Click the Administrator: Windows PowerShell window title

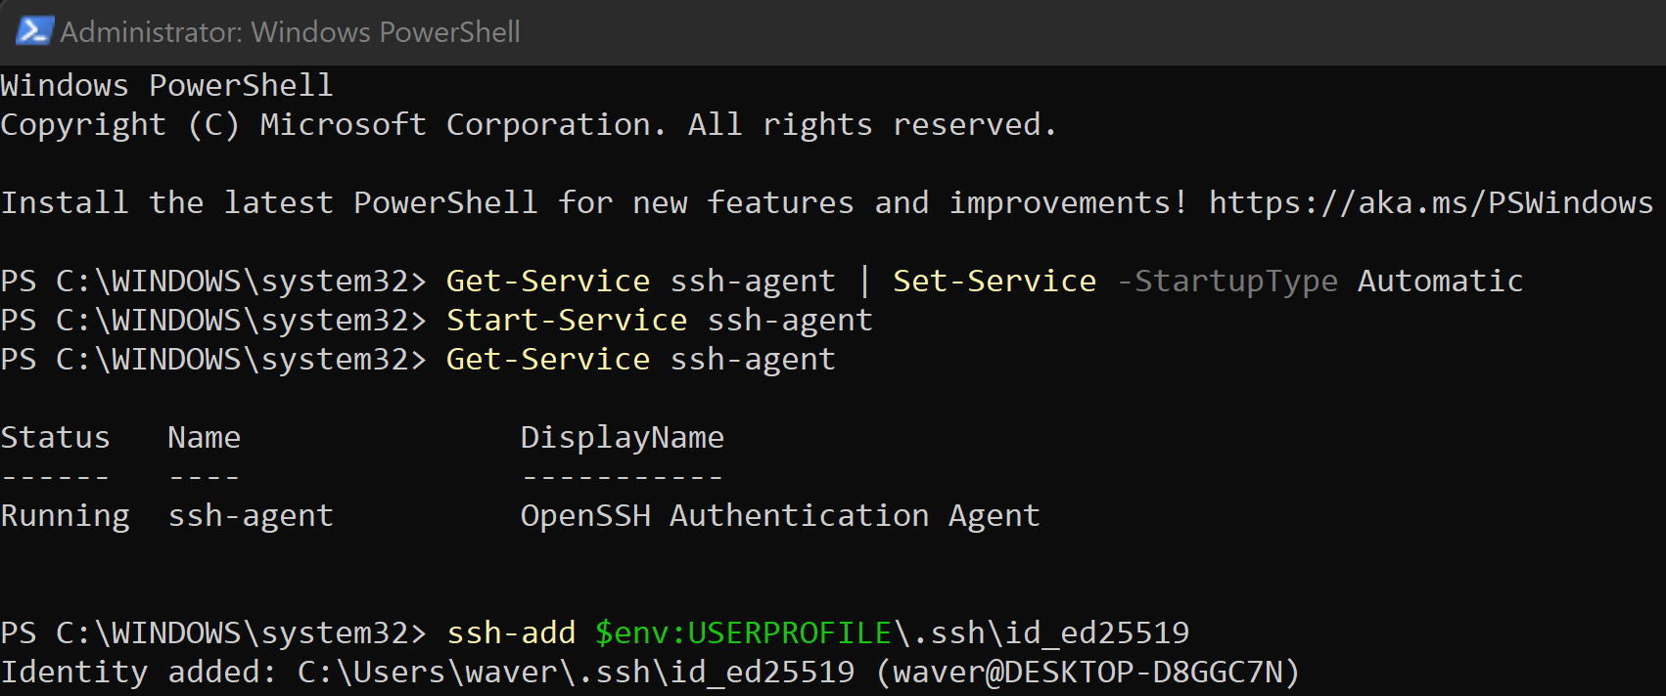point(290,32)
